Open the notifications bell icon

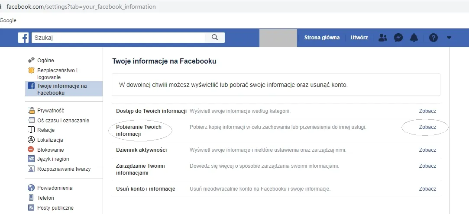pos(414,38)
